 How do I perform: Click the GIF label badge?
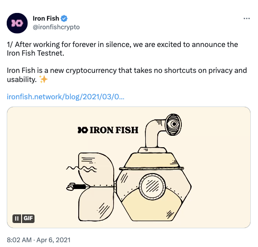click(x=28, y=219)
